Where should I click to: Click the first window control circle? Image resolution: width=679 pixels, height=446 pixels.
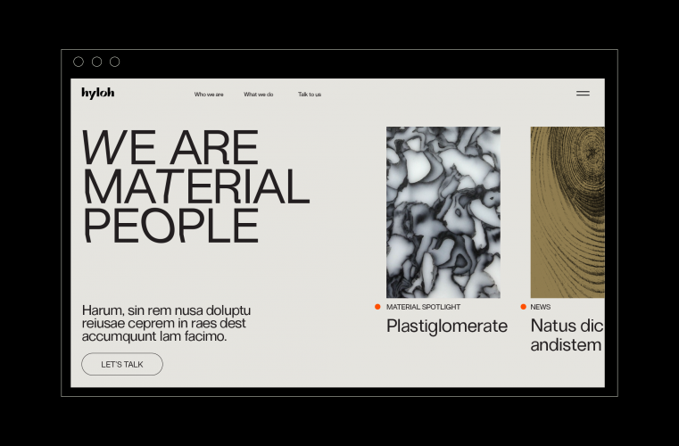tap(79, 62)
